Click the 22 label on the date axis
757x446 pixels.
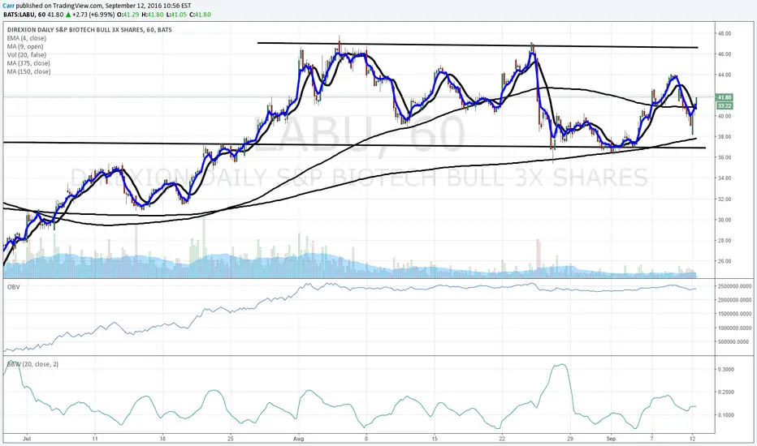[502, 440]
